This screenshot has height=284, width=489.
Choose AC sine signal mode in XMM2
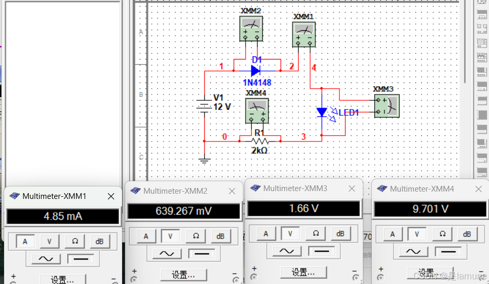[x=167, y=253]
